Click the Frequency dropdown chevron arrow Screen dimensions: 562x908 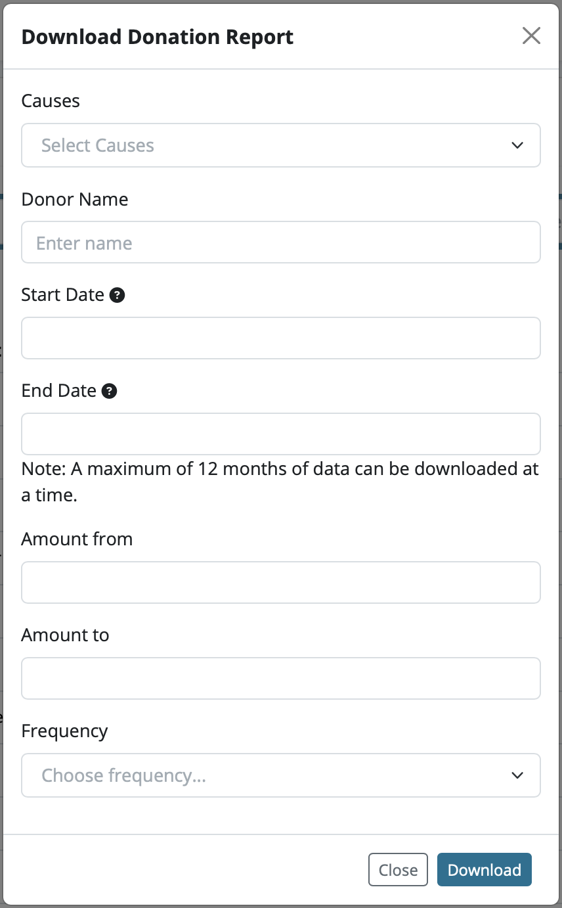pyautogui.click(x=517, y=775)
